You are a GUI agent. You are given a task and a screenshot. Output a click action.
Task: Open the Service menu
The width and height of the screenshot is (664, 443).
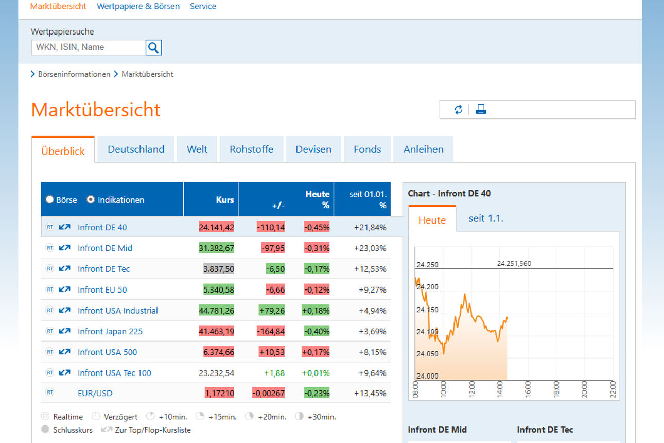(x=203, y=6)
